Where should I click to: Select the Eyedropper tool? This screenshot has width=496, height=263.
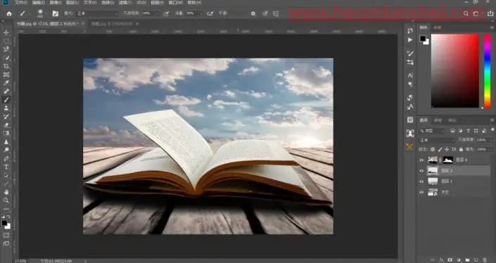click(x=6, y=83)
